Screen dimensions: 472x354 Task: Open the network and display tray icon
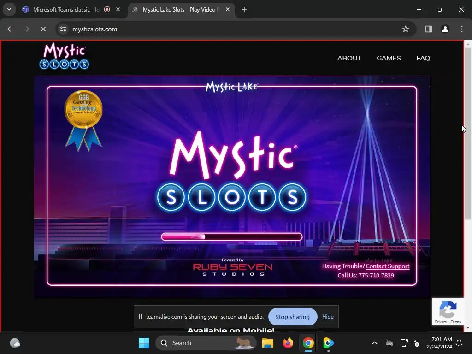click(404, 343)
